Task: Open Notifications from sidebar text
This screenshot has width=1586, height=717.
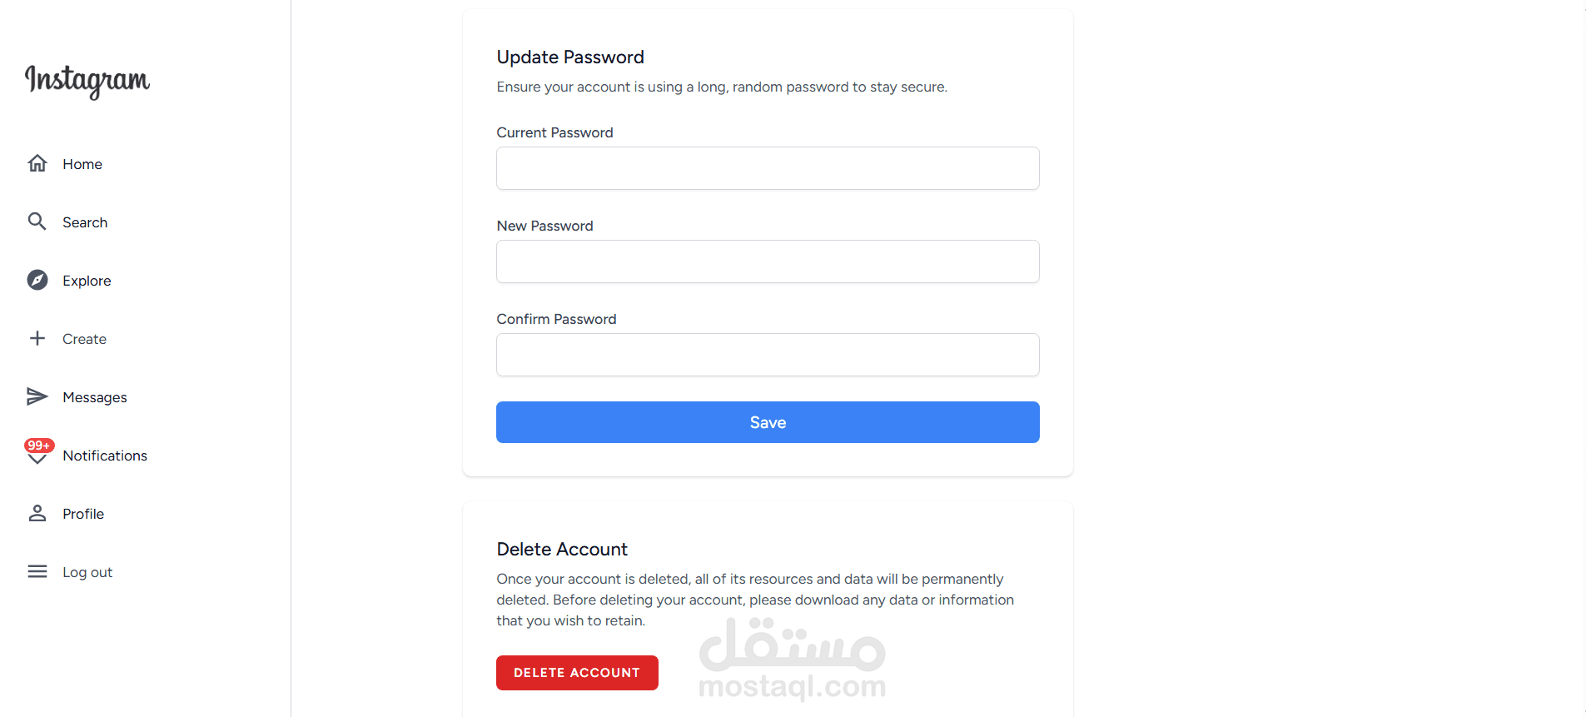Action: coord(105,456)
